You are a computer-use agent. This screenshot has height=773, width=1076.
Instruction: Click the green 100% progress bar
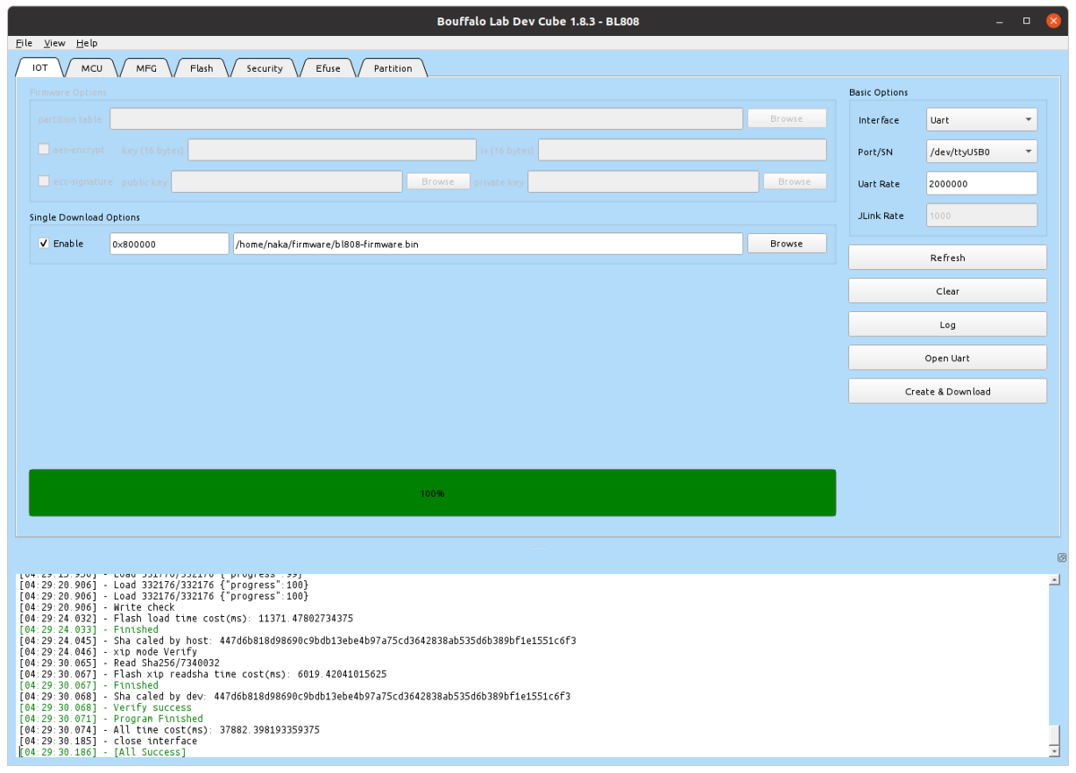tap(432, 492)
